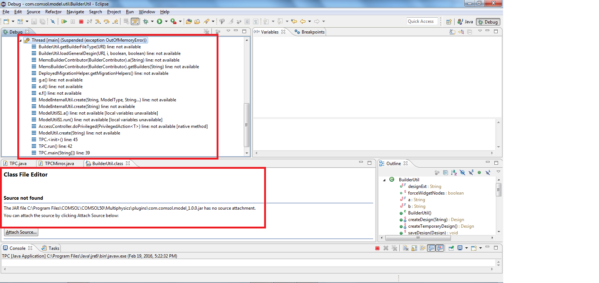The image size is (599, 283).
Task: Sort Outline members alphabetically
Action: [x=454, y=172]
